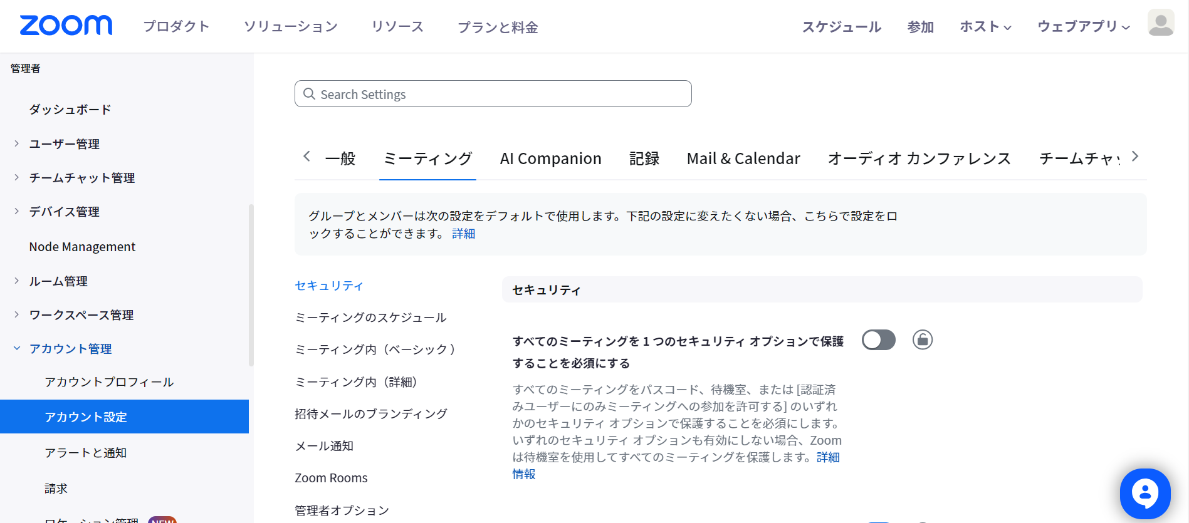Screen dimensions: 1189x523
Task: Switch to the ミーティング tab
Action: coord(427,158)
